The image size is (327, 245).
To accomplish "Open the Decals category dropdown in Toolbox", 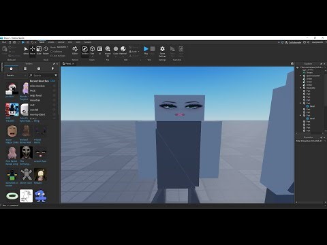I will pyautogui.click(x=16, y=76).
